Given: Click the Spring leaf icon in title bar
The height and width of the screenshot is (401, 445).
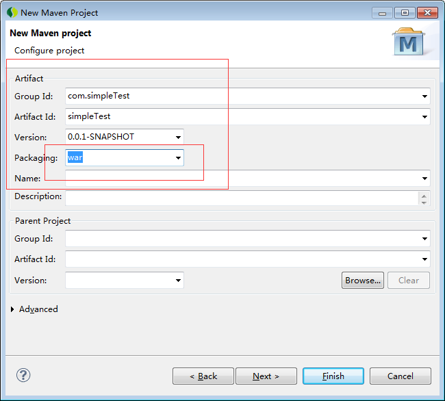Looking at the screenshot, I should (x=12, y=12).
